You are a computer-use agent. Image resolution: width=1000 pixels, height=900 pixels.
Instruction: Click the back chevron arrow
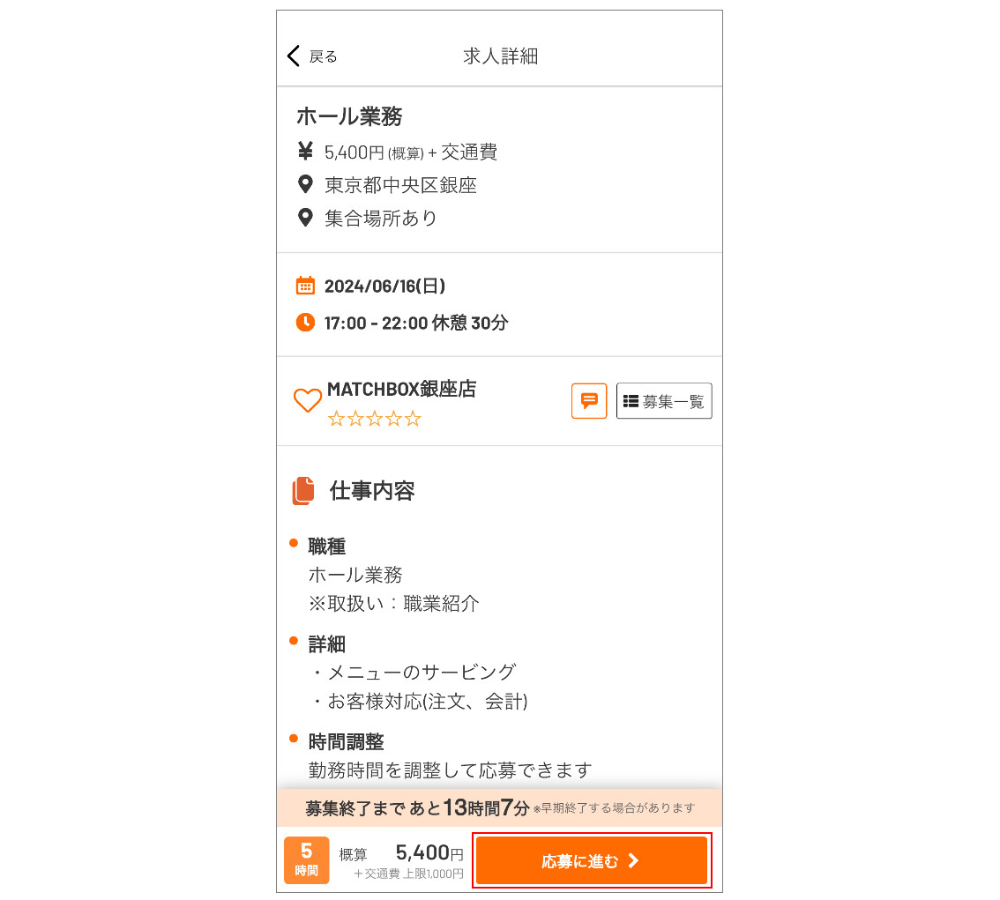click(294, 56)
